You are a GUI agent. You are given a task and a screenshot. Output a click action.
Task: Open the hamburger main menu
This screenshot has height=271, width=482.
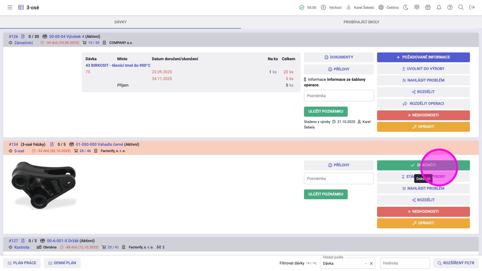[x=10, y=8]
